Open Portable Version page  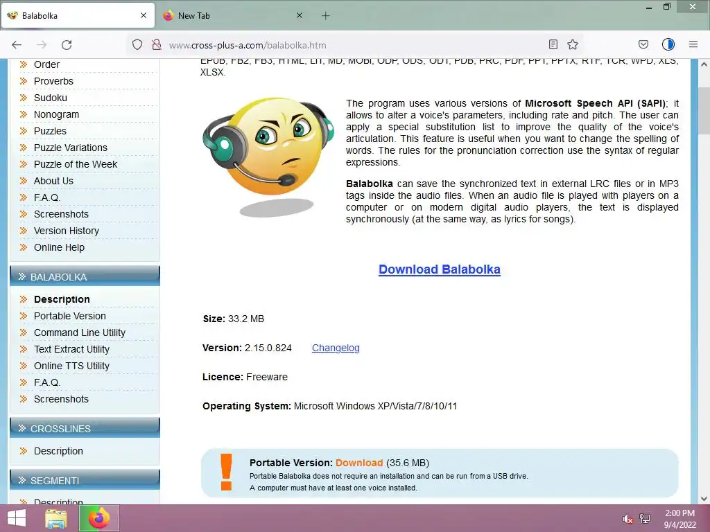point(70,316)
